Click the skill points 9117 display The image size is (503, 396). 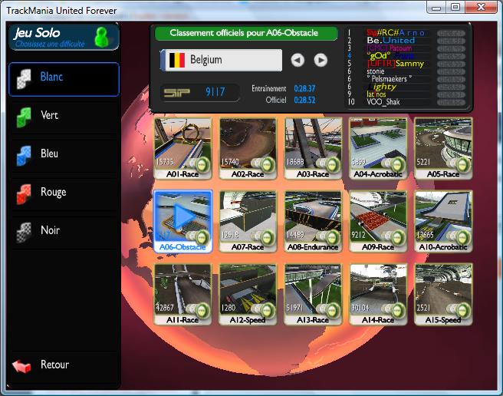(x=196, y=92)
